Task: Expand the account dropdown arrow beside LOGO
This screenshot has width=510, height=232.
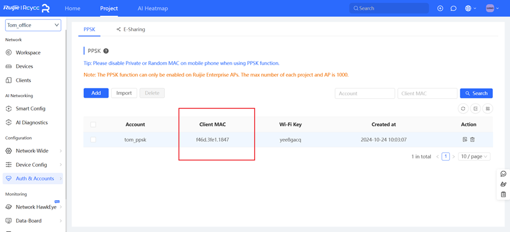Action: click(498, 8)
